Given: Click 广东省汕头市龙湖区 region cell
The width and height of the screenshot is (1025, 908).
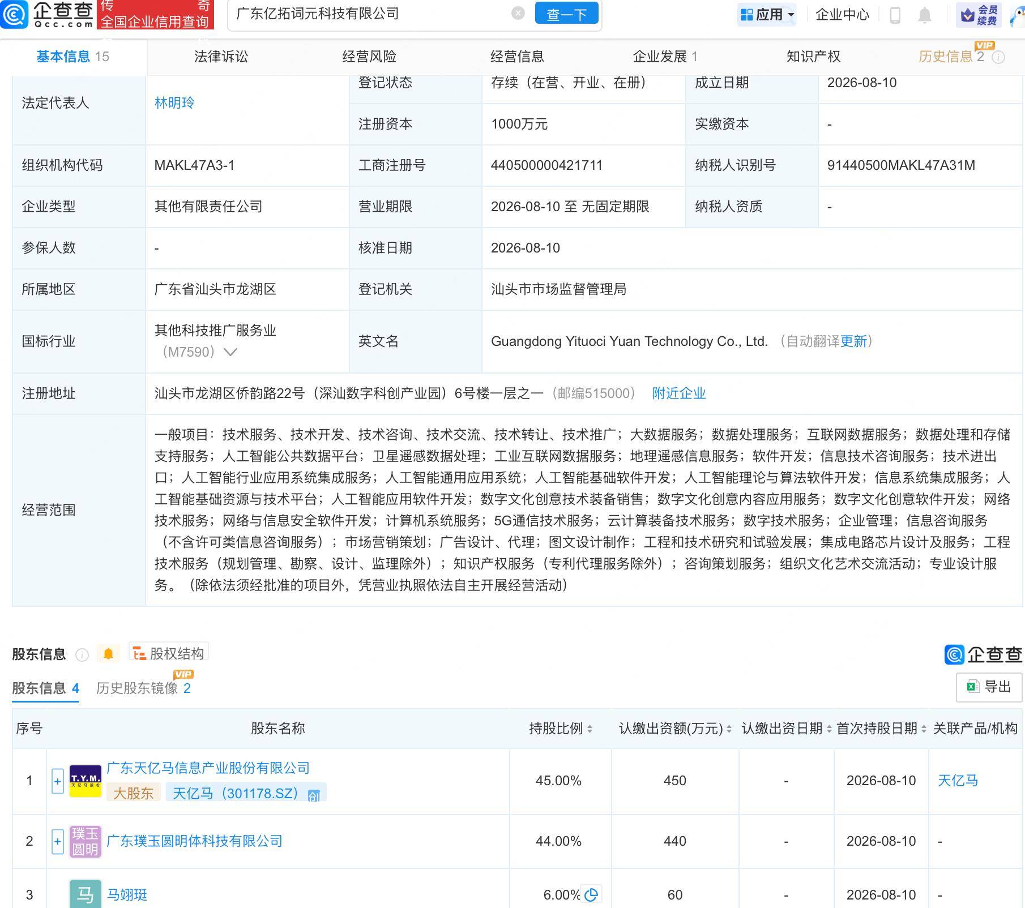Looking at the screenshot, I should [x=215, y=289].
